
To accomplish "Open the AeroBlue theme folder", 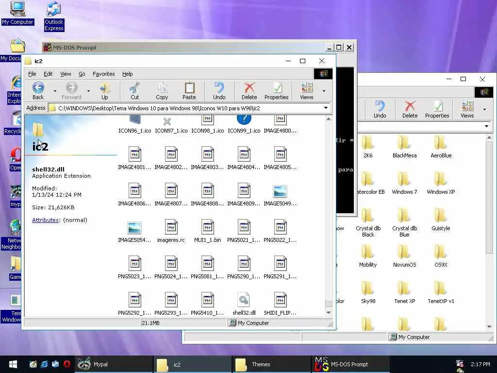I will pos(441,142).
